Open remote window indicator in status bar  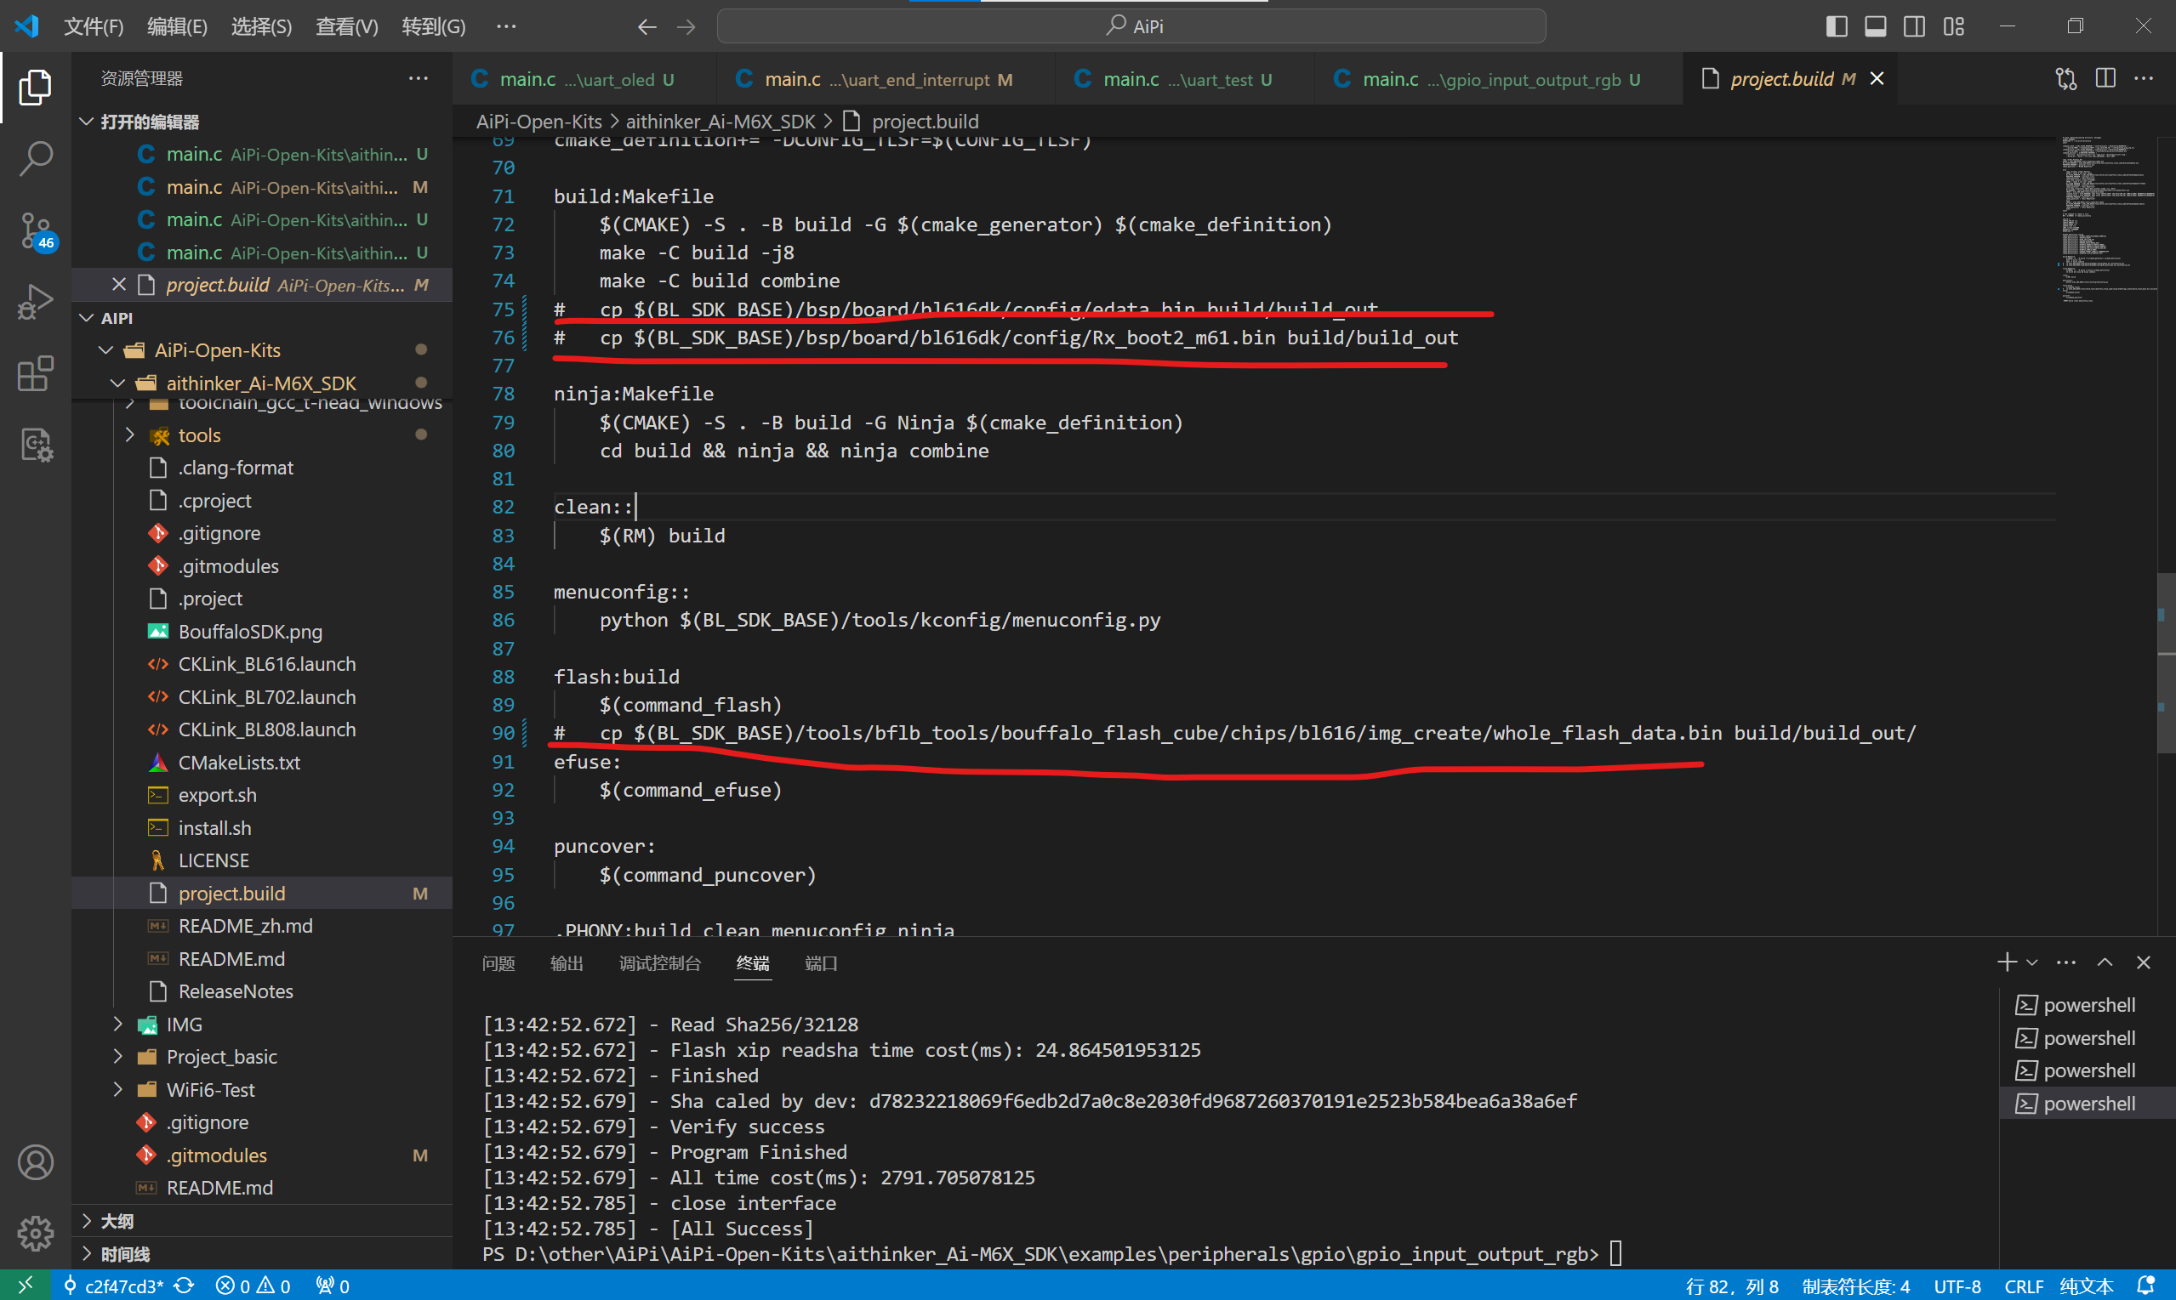[x=26, y=1285]
